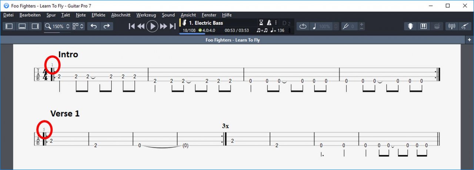Click the tempo value 136
Image resolution: width=474 pixels, height=170 pixels.
click(x=280, y=30)
